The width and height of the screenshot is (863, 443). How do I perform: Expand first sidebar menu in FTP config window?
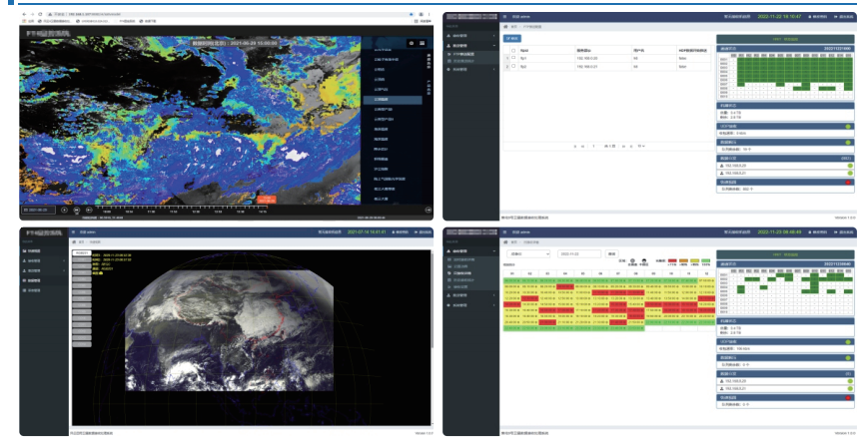471,36
